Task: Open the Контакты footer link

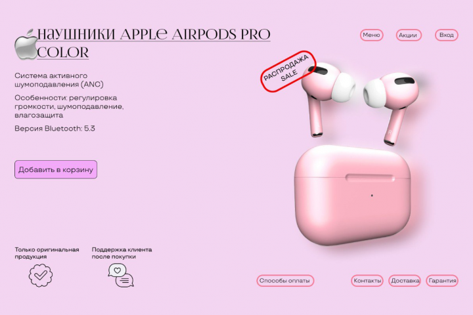Action: click(367, 281)
